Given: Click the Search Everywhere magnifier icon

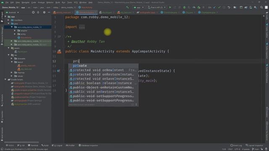Looking at the screenshot, I should 261,8.
